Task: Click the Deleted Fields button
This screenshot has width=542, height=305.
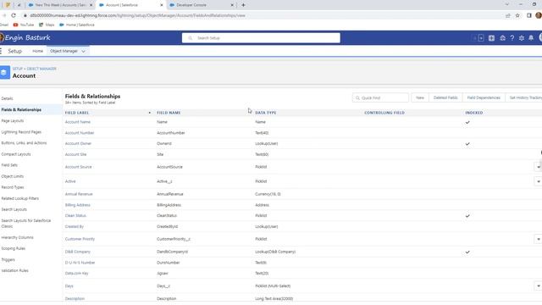Action: [445, 98]
